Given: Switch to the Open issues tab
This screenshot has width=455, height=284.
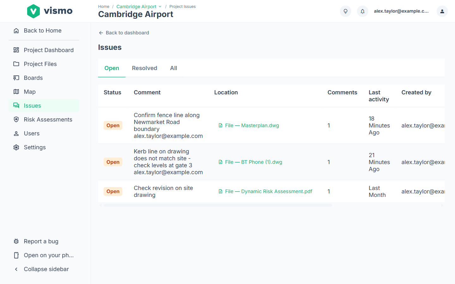Looking at the screenshot, I should [x=112, y=68].
